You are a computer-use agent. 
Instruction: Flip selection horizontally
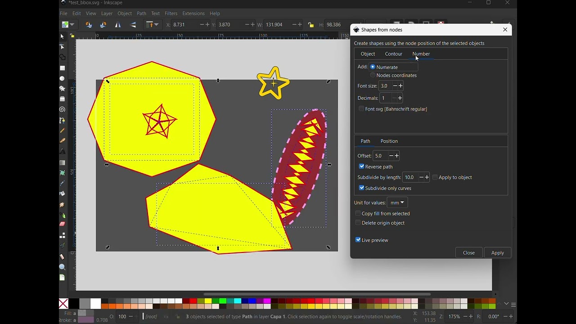[x=118, y=25]
